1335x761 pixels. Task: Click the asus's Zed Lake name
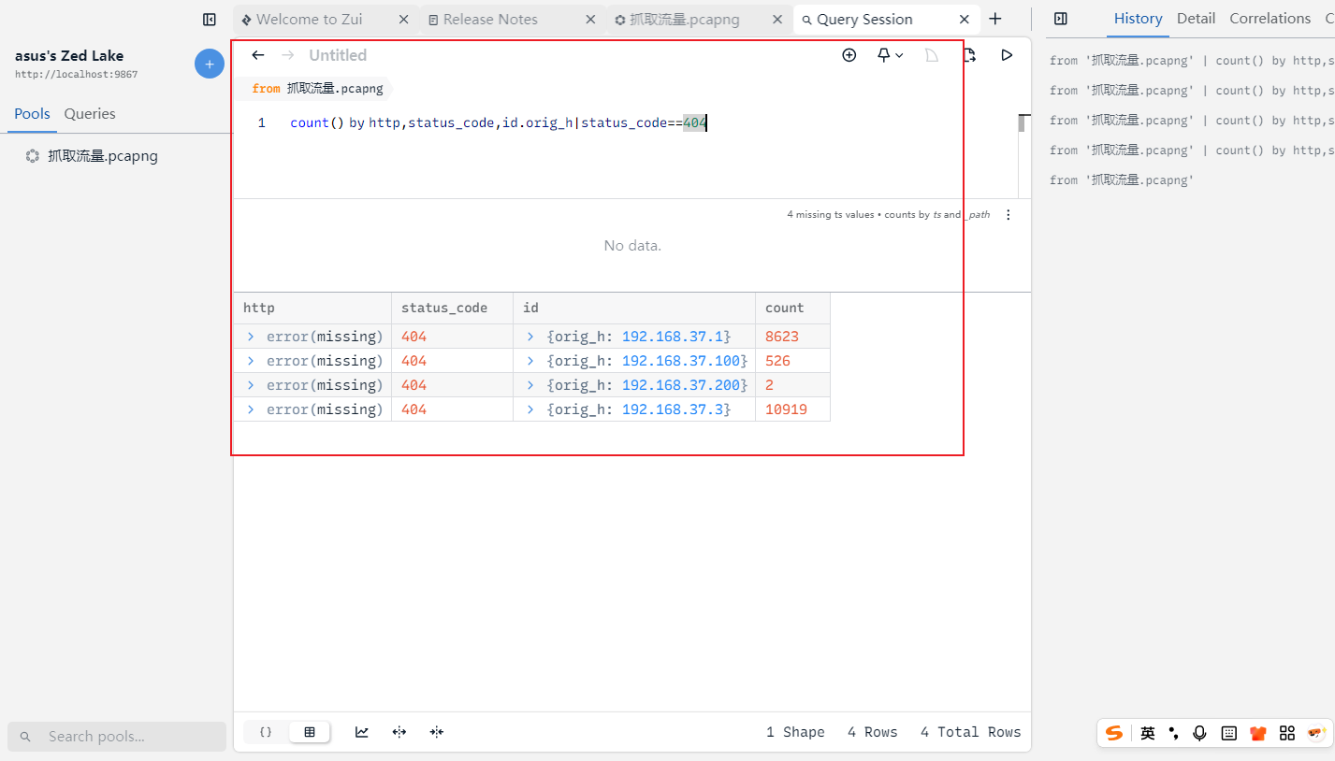tap(69, 56)
